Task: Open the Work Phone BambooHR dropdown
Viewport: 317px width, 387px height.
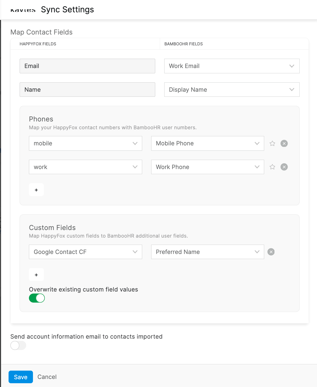Action: tap(208, 167)
